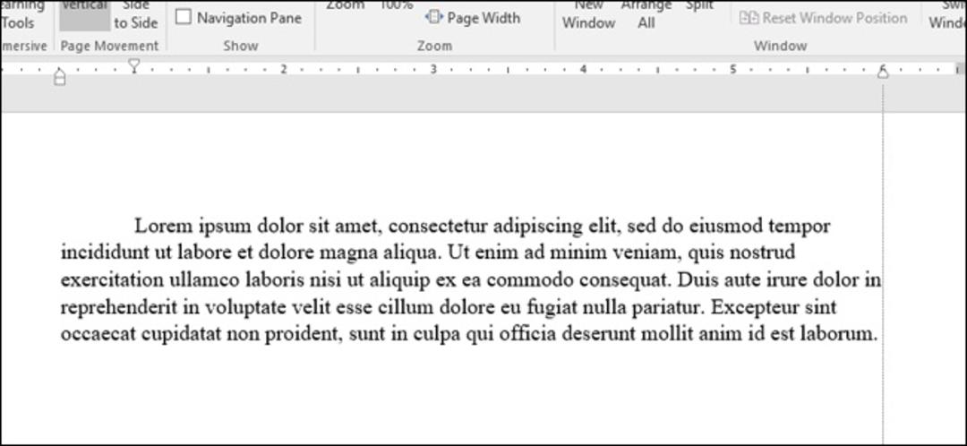This screenshot has height=446, width=967.
Task: Click the Left Indent square ruler marker
Action: (x=59, y=81)
